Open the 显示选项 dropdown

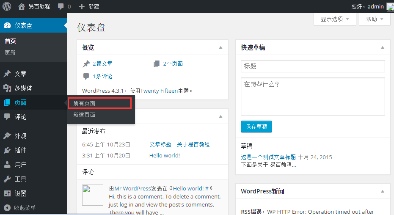pyautogui.click(x=335, y=19)
